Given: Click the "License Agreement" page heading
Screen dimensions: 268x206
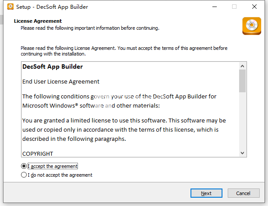Looking at the screenshot, I should pos(38,21).
